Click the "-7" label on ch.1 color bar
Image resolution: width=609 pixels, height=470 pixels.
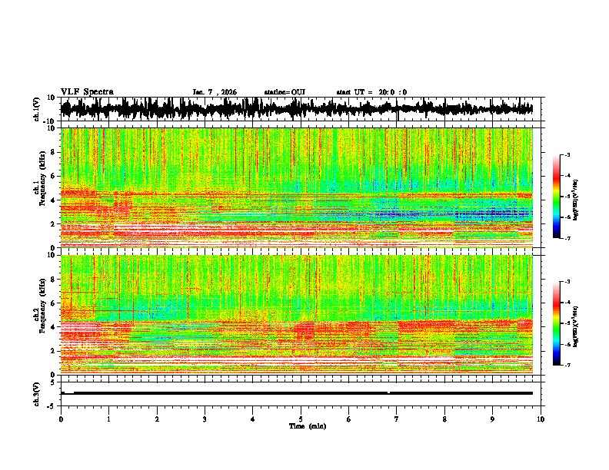tap(567, 238)
